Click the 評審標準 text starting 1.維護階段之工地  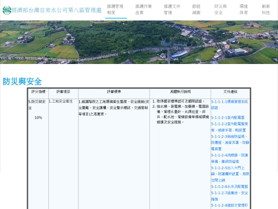coord(114,108)
